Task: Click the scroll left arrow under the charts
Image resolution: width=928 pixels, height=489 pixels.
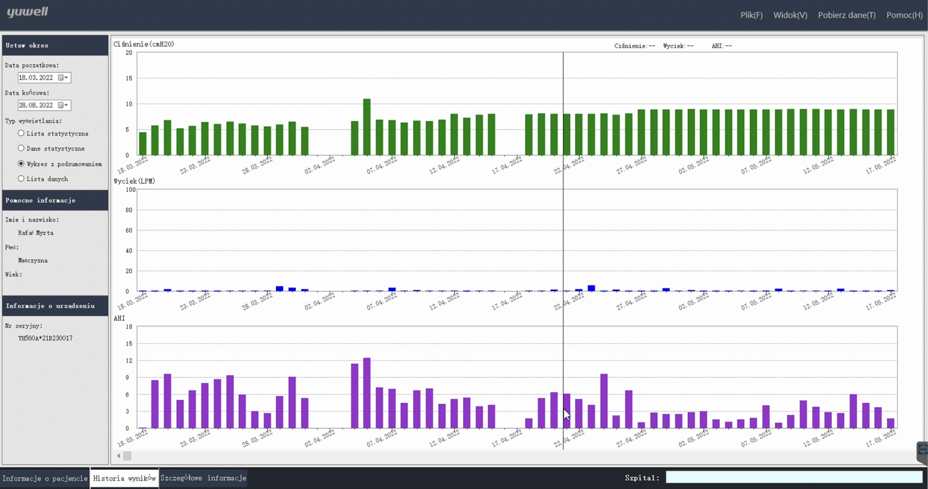Action: pyautogui.click(x=119, y=456)
